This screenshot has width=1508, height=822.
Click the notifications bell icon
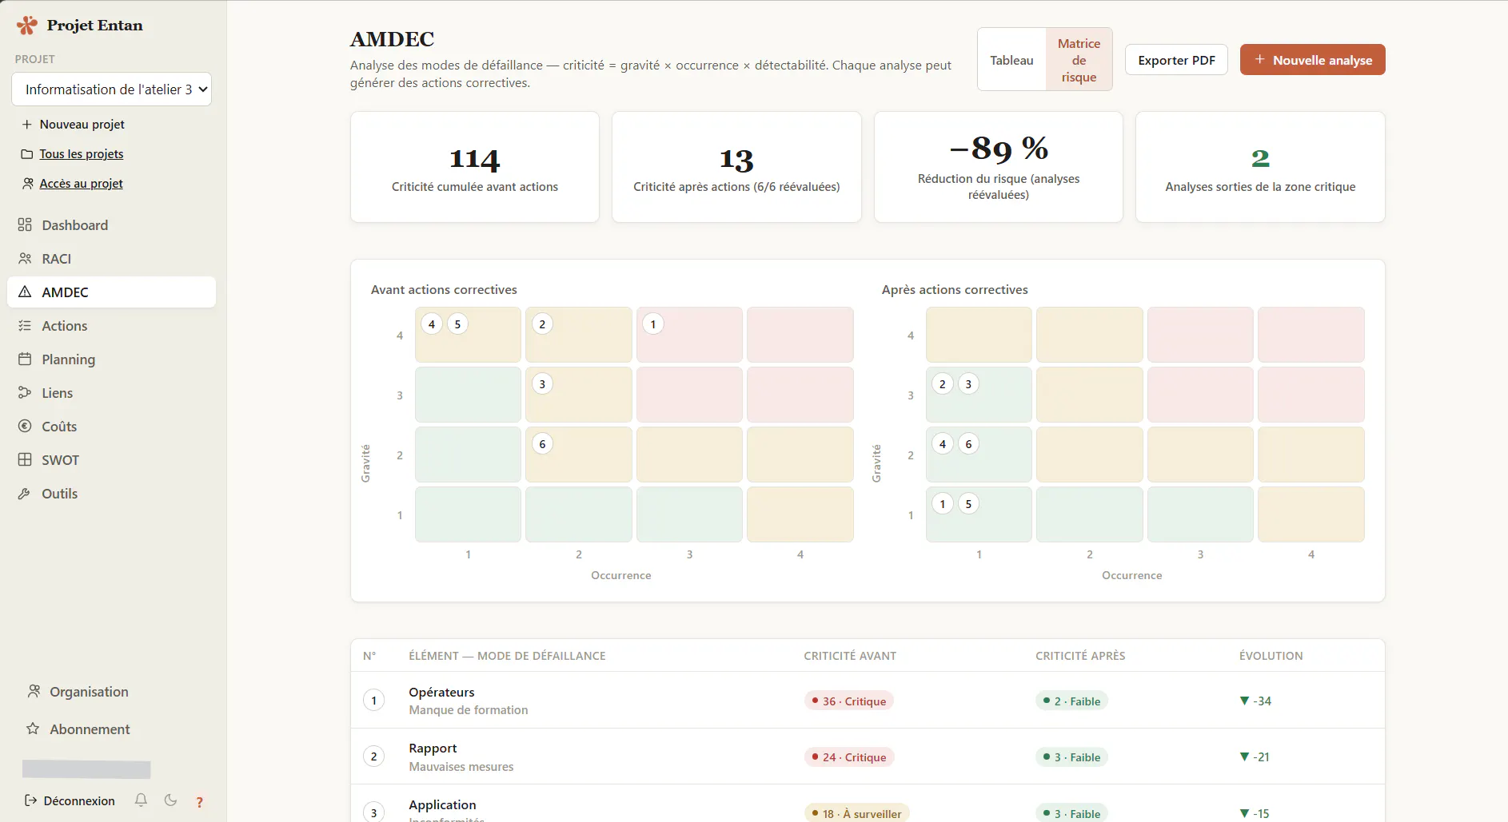point(141,800)
